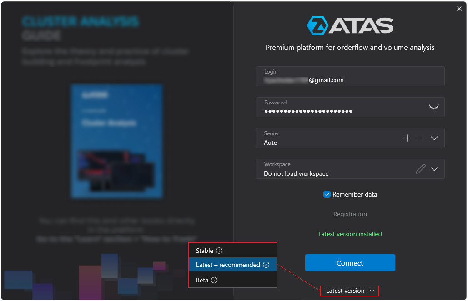
Task: Click check icon beside Latest – recommended
Action: click(x=266, y=265)
